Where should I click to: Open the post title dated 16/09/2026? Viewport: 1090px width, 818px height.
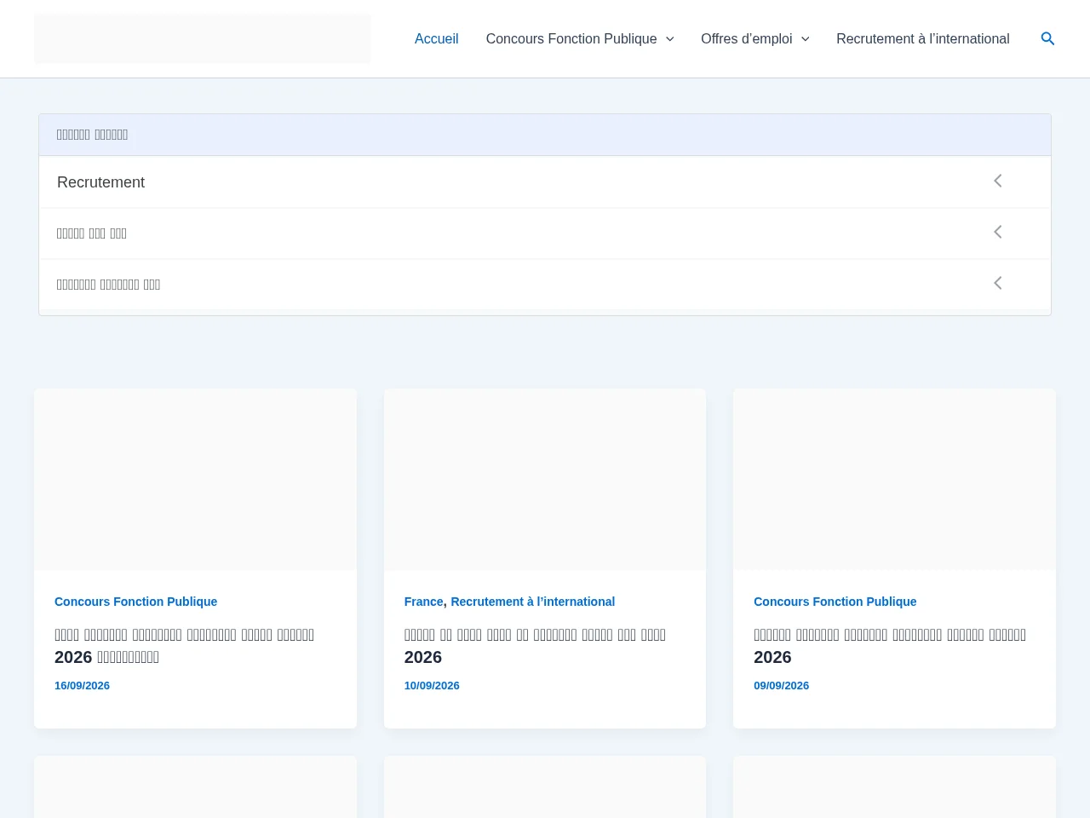pyautogui.click(x=185, y=646)
